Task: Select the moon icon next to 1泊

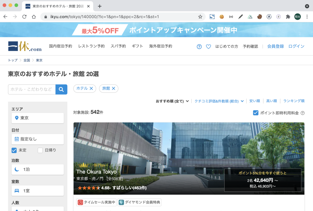Action: point(17,169)
